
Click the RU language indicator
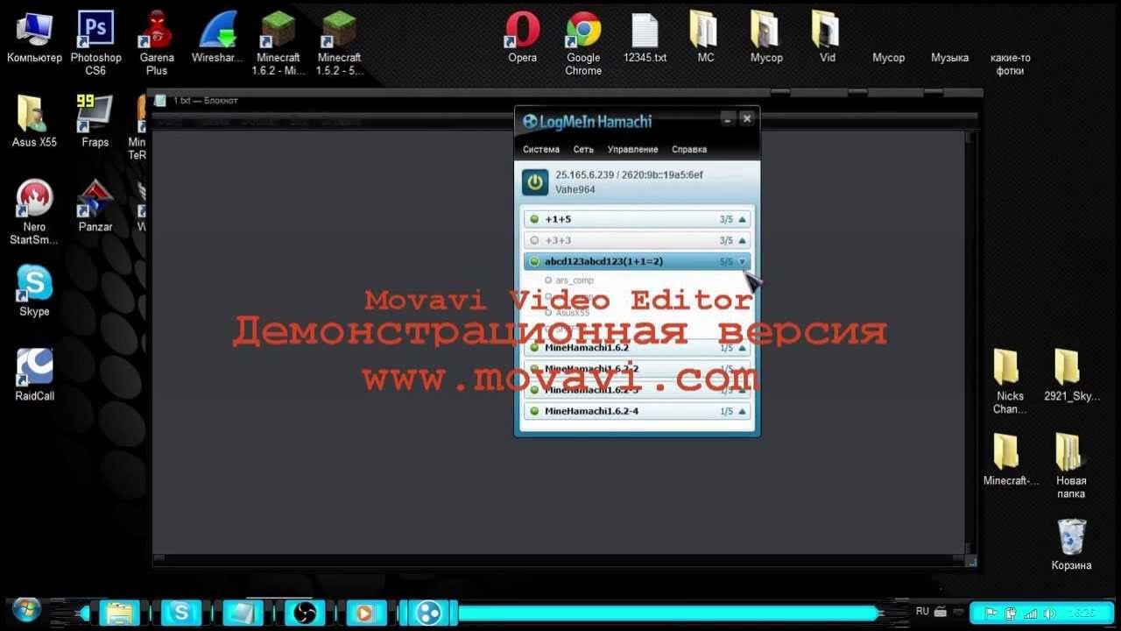point(922,612)
